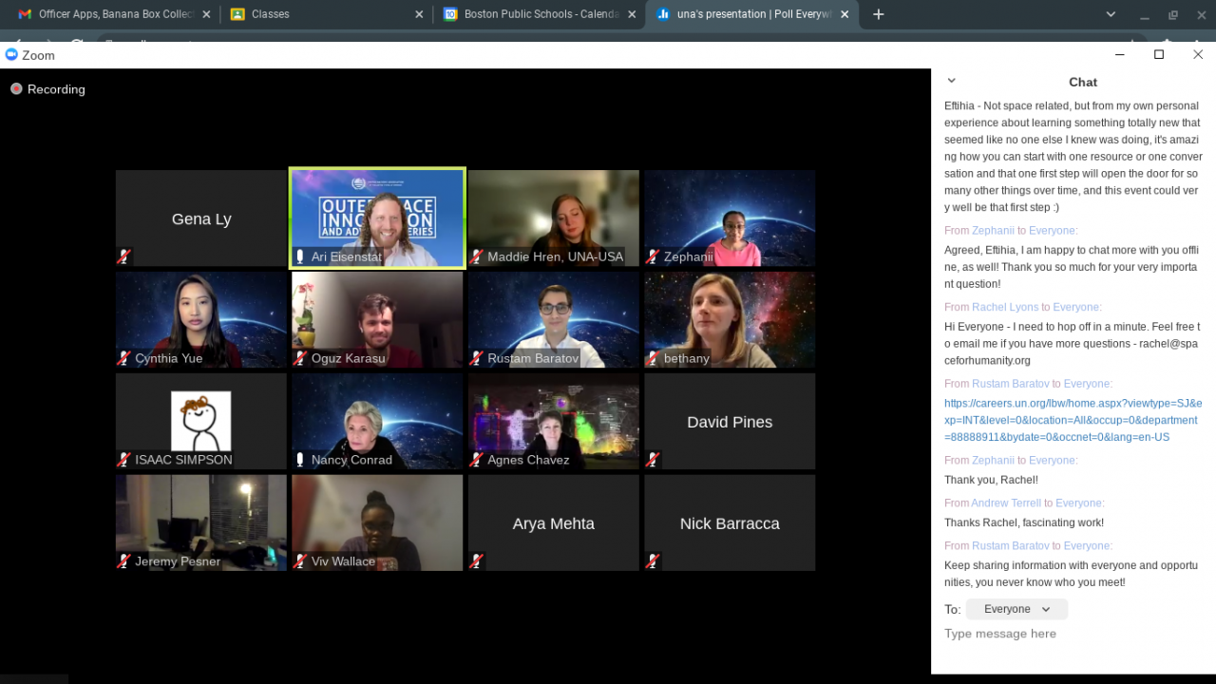
Task: Open the browser tab search dropdown arrow
Action: pos(1111,14)
